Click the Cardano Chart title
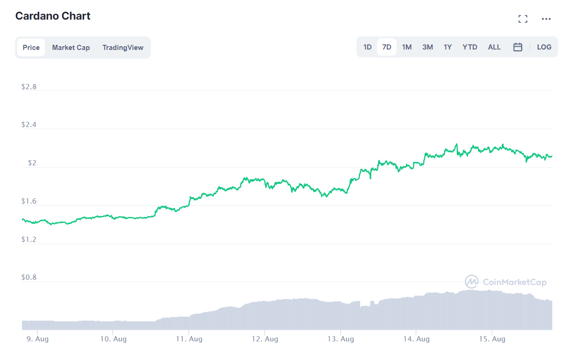The image size is (575, 354). [x=52, y=15]
